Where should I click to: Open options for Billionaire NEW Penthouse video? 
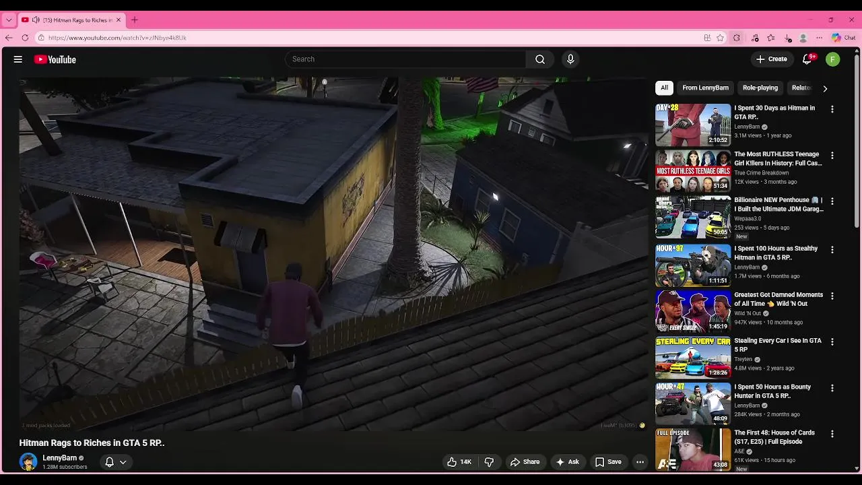832,201
